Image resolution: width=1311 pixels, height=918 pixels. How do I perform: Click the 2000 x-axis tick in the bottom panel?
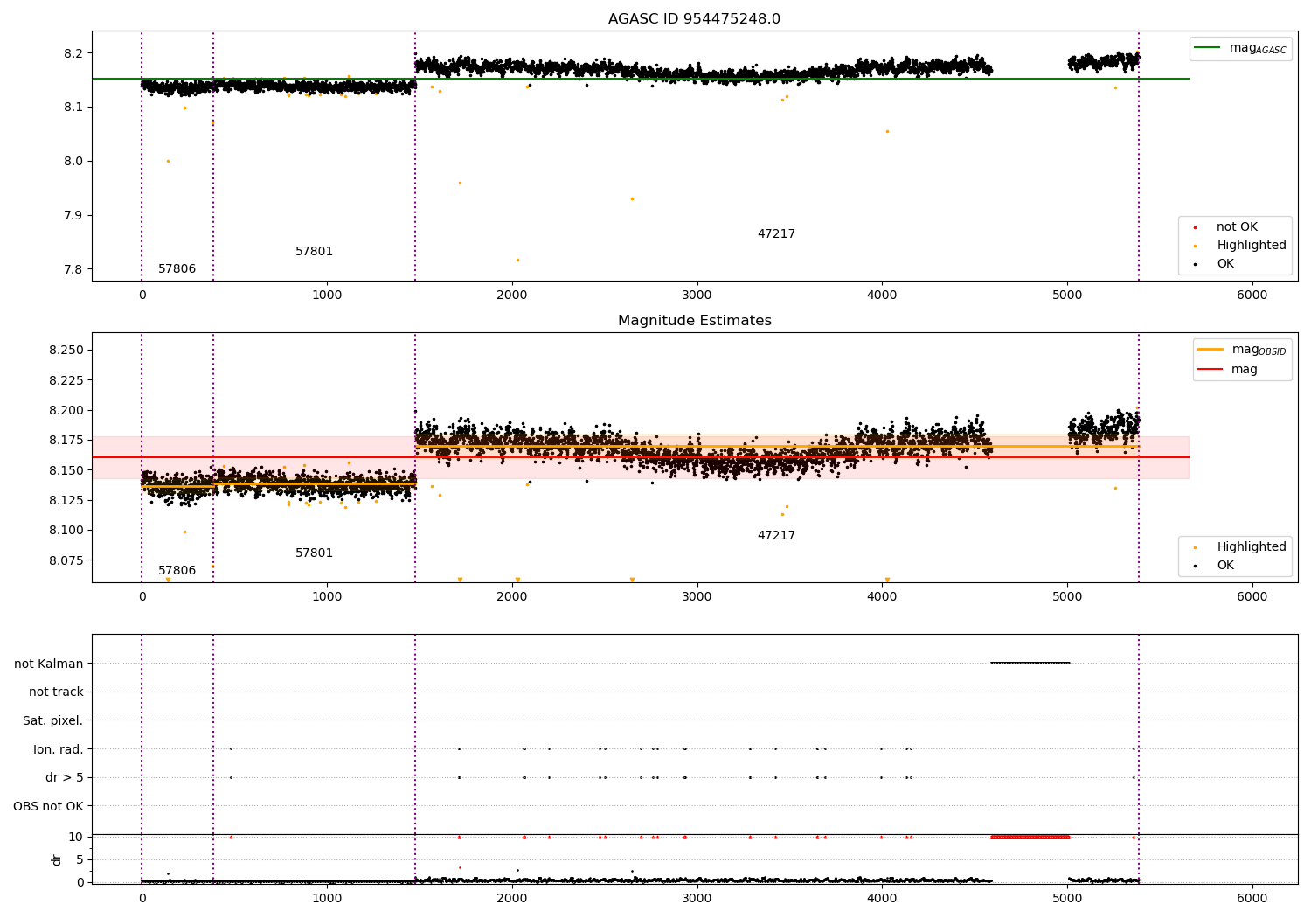click(512, 899)
